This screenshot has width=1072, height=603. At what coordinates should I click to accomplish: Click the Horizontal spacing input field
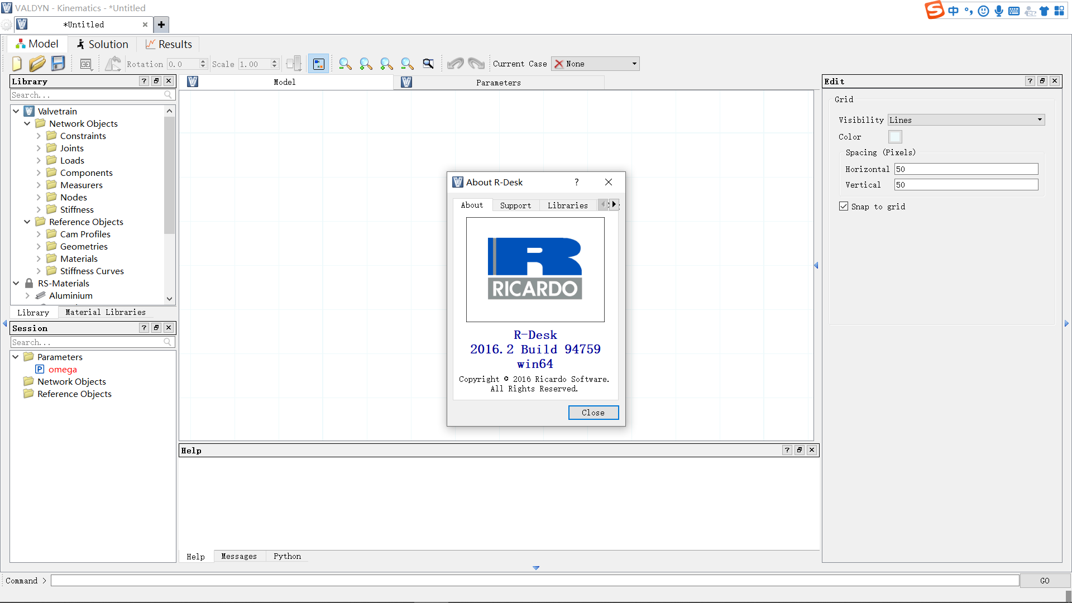pyautogui.click(x=966, y=169)
